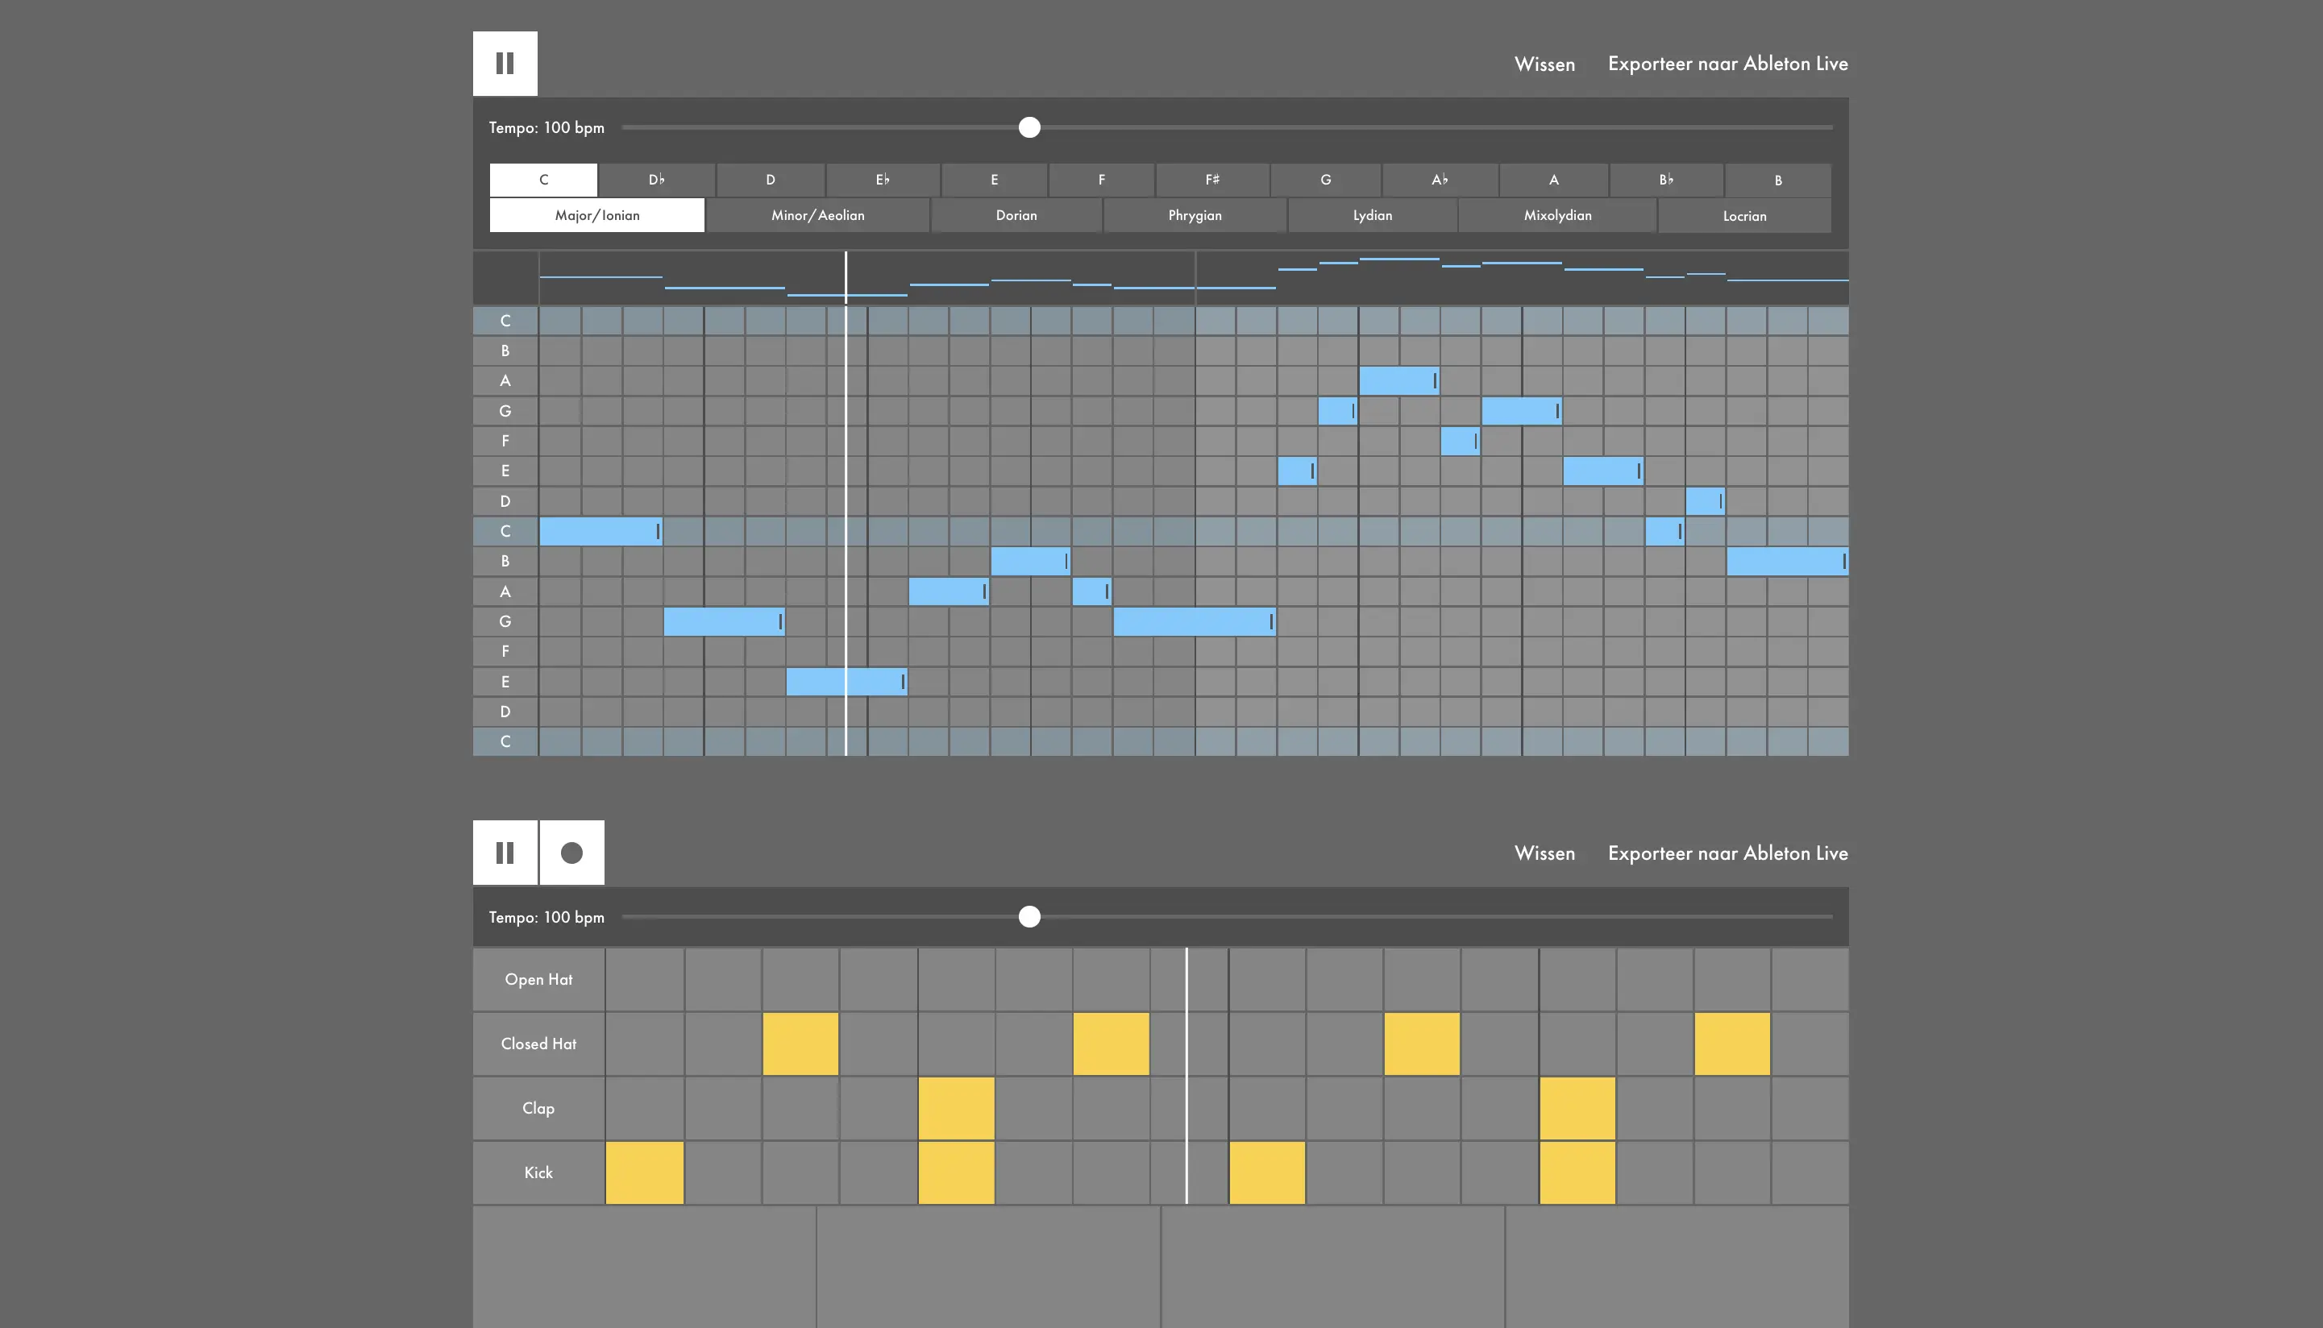Choose the Locrian scale mode

coord(1743,215)
